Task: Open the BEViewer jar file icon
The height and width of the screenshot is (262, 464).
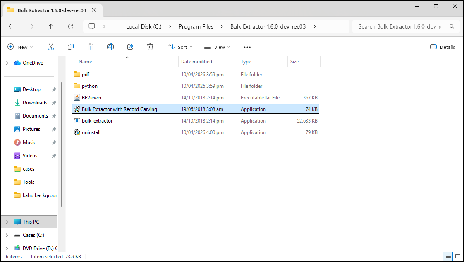Action: pyautogui.click(x=77, y=97)
